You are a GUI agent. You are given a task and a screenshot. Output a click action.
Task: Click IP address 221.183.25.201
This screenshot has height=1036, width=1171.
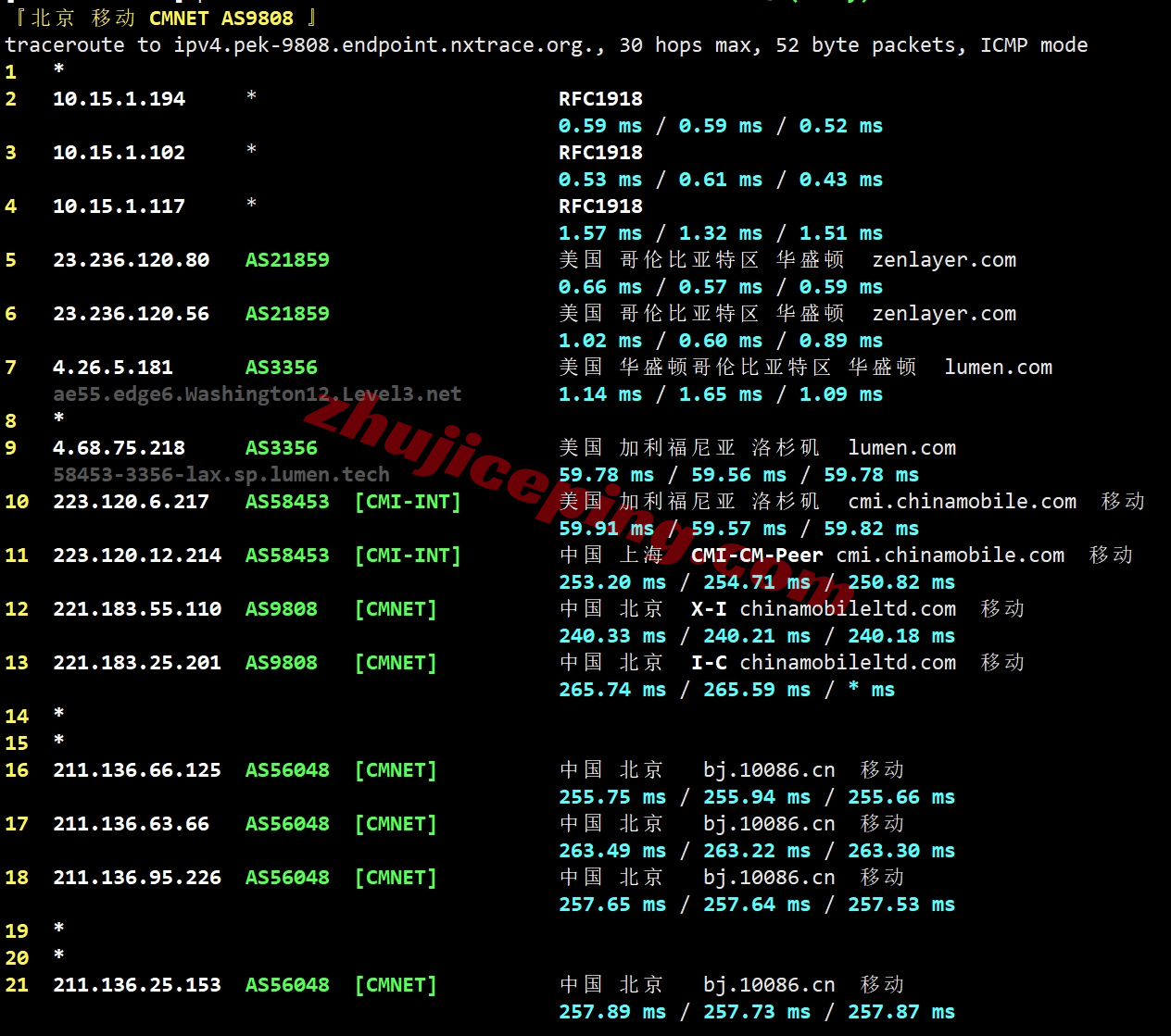(136, 663)
